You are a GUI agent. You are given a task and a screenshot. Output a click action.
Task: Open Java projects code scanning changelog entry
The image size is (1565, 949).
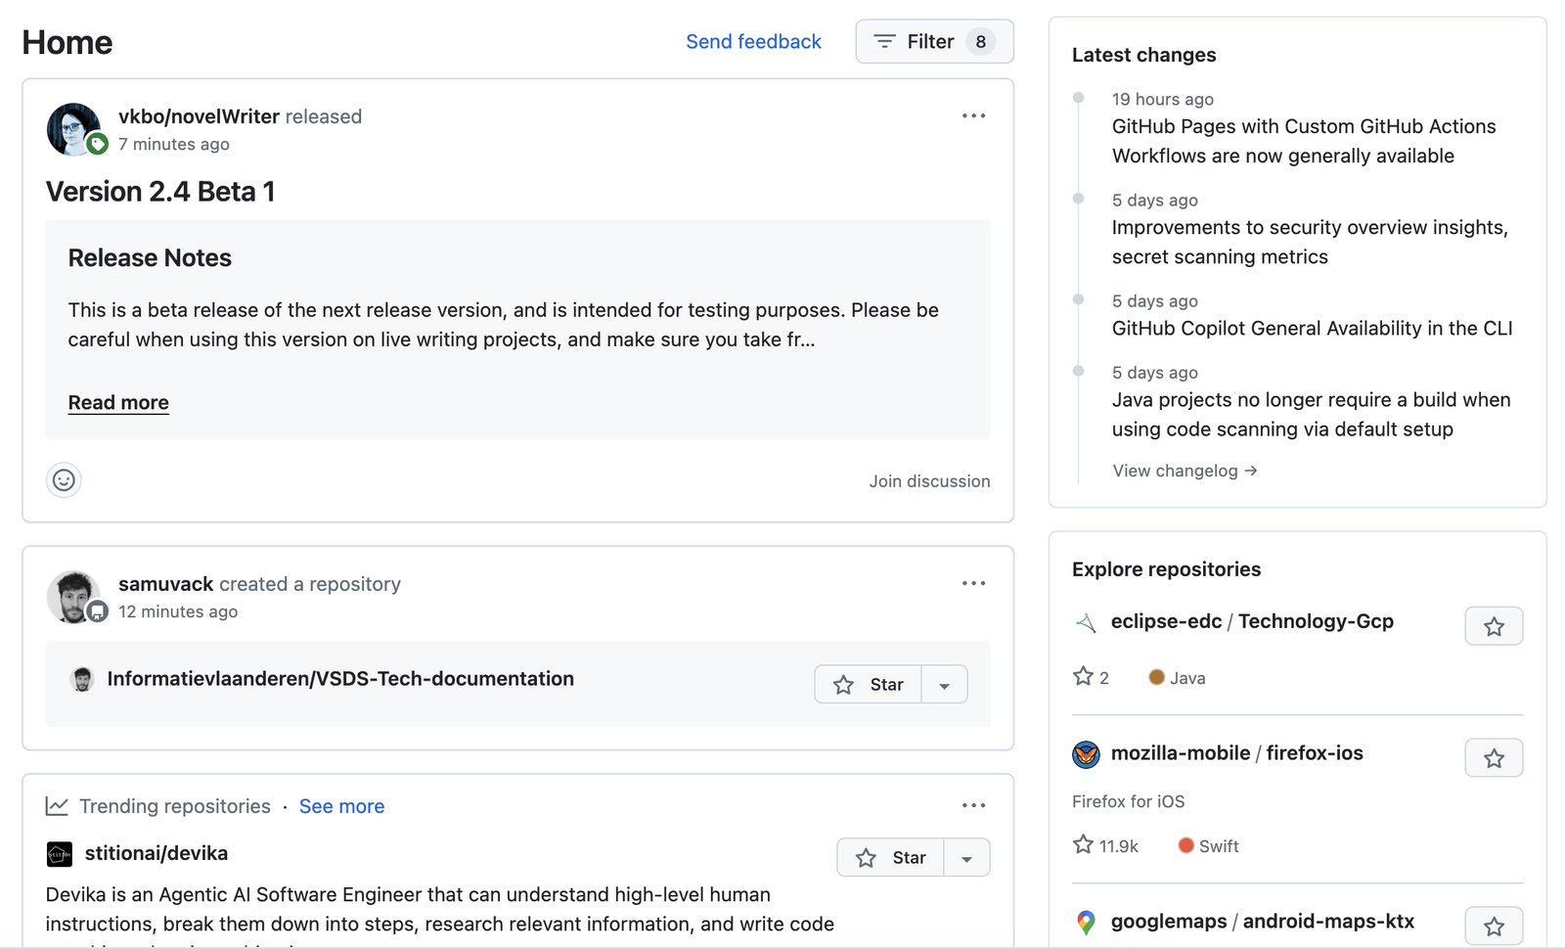[1311, 414]
